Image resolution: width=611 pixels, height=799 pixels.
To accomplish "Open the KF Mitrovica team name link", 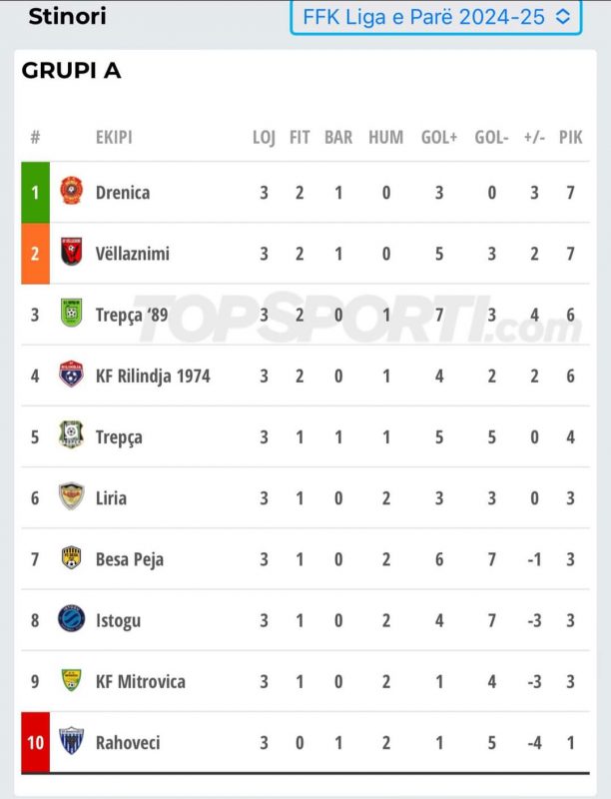I will 141,682.
